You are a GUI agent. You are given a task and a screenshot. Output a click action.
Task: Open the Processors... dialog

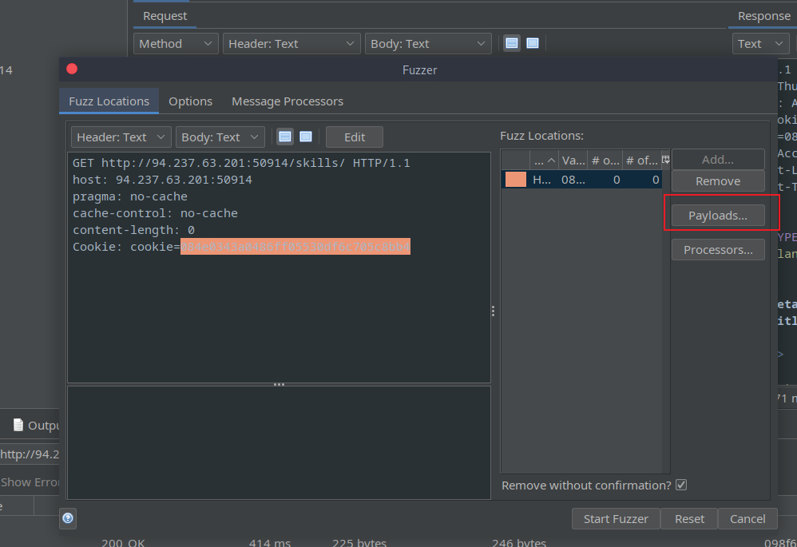(x=718, y=250)
